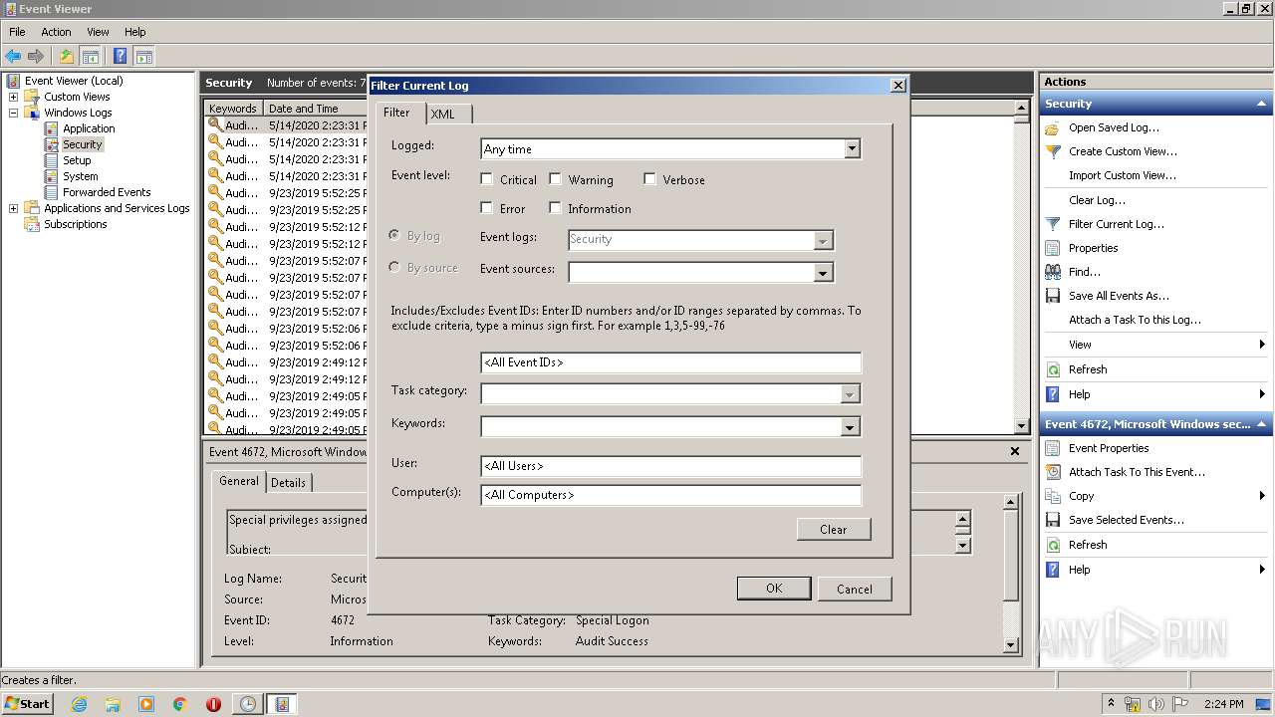Expand Applications and Services Logs node

pos(13,208)
